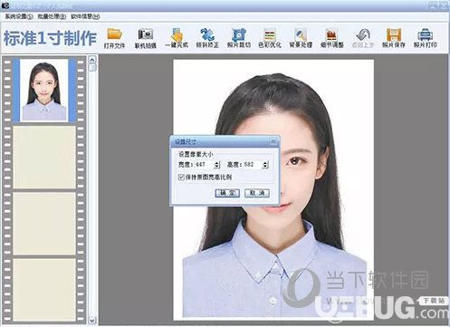Viewport: 450px width, 327px height.
Task: Start 联机拍摄 tethered camera capture
Action: pyautogui.click(x=146, y=38)
